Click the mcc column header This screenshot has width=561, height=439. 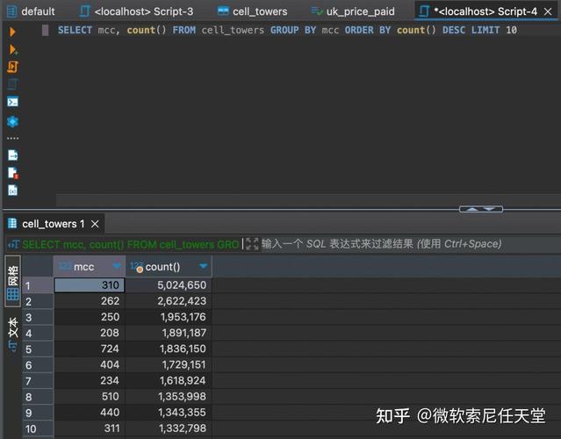(90, 267)
